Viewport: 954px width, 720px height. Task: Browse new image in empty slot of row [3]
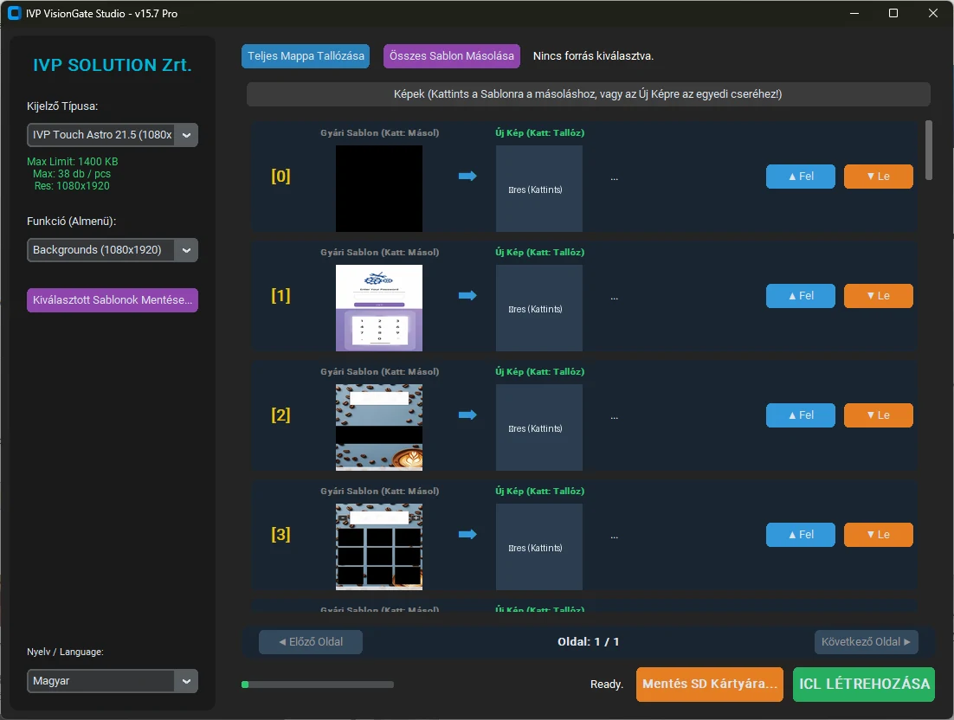539,547
